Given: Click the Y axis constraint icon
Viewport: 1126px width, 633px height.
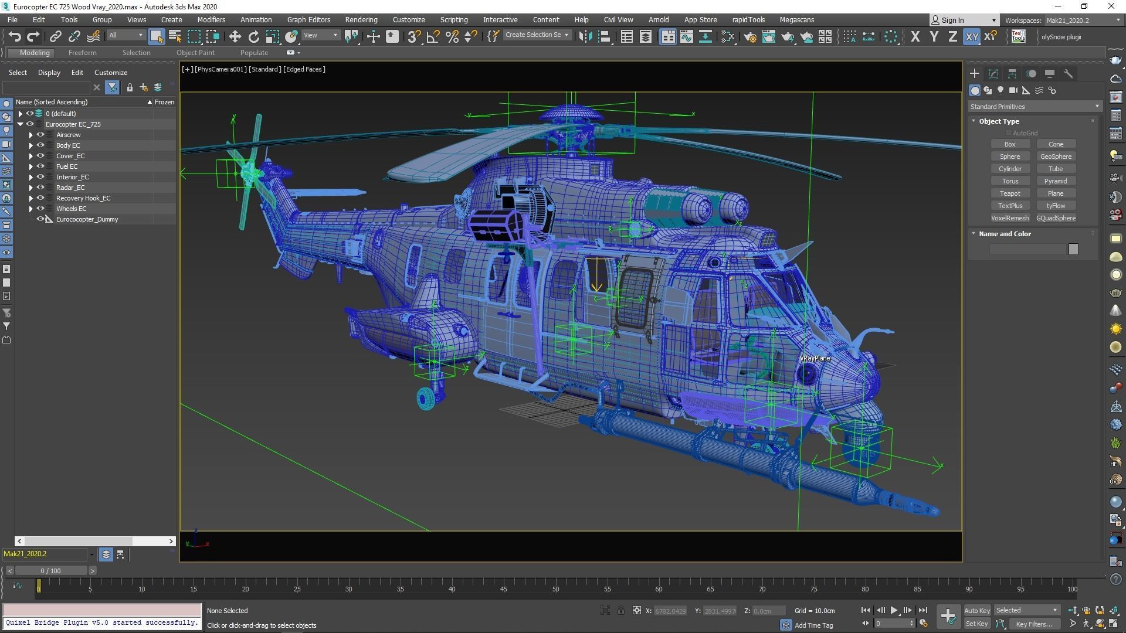Looking at the screenshot, I should click(934, 37).
